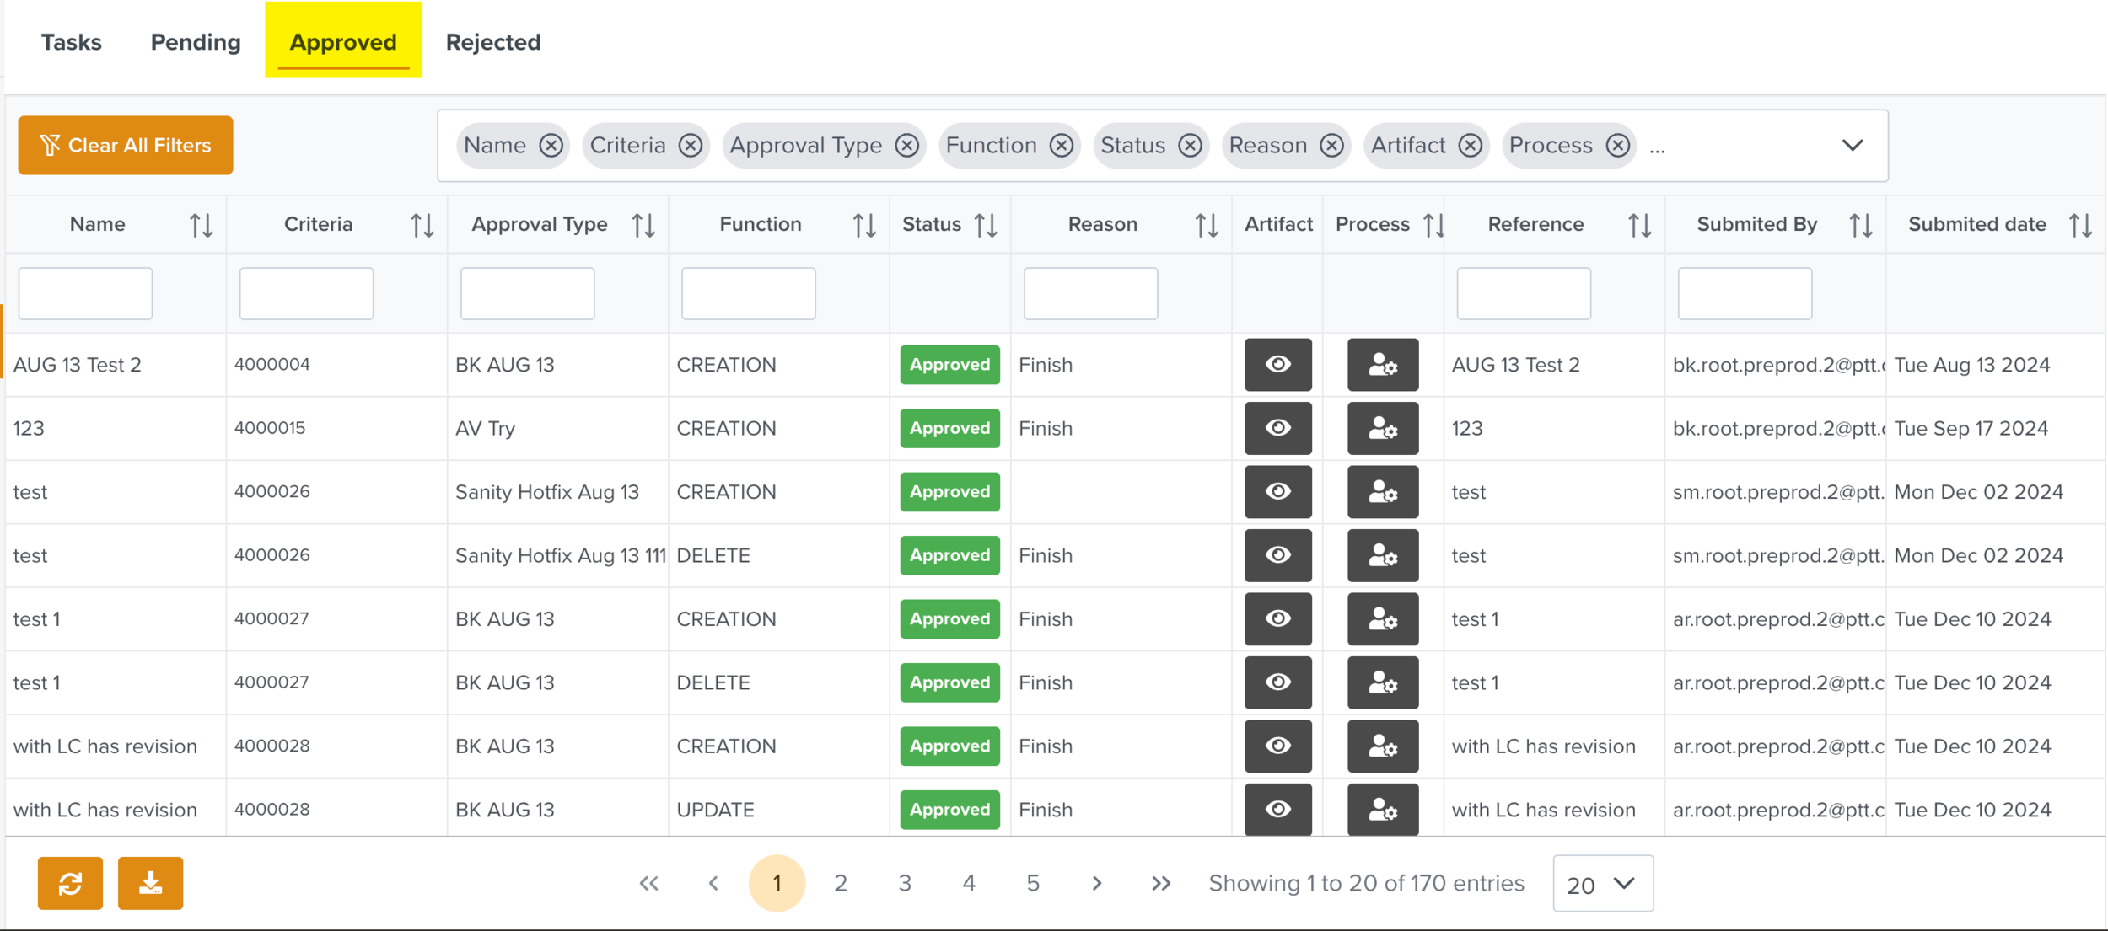Click the Clear All Filters button
Image resolution: width=2108 pixels, height=931 pixels.
[126, 146]
